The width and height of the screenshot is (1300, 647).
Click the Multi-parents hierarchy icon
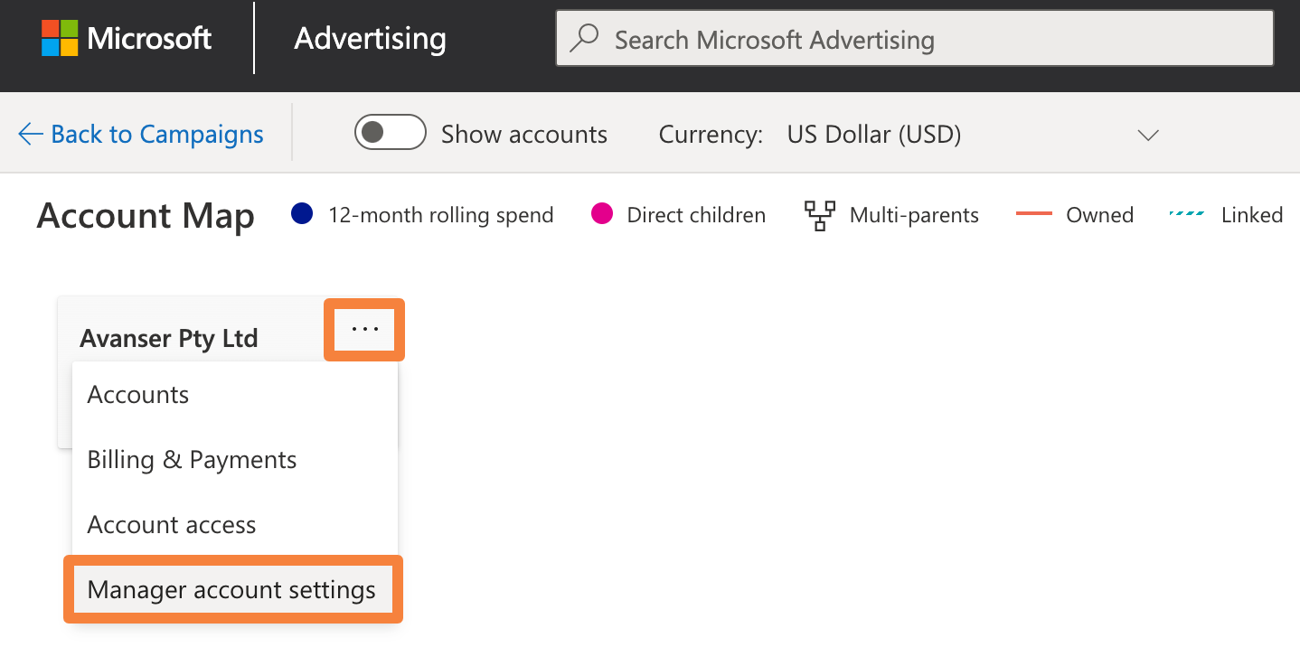tap(819, 215)
